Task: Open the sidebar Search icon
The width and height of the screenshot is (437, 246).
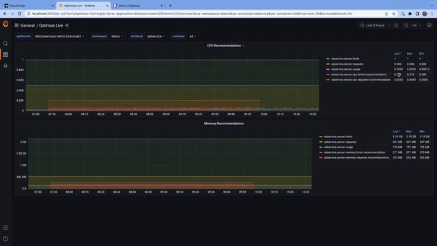Action: pyautogui.click(x=5, y=43)
